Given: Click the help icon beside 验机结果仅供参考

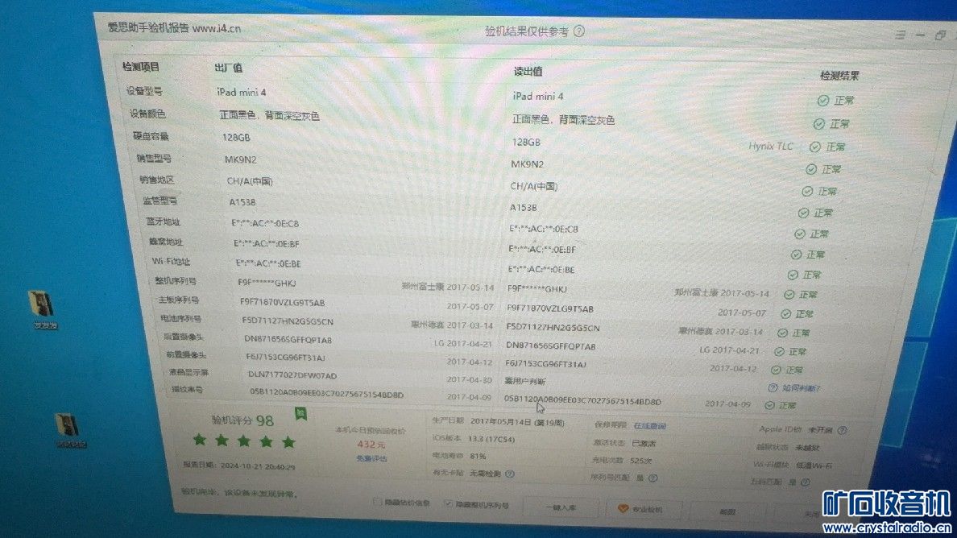Looking at the screenshot, I should [579, 31].
